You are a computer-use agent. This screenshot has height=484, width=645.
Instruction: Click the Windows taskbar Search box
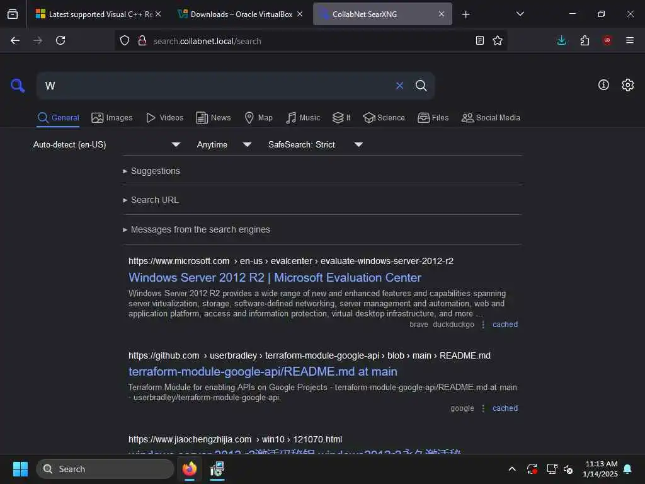click(x=105, y=469)
